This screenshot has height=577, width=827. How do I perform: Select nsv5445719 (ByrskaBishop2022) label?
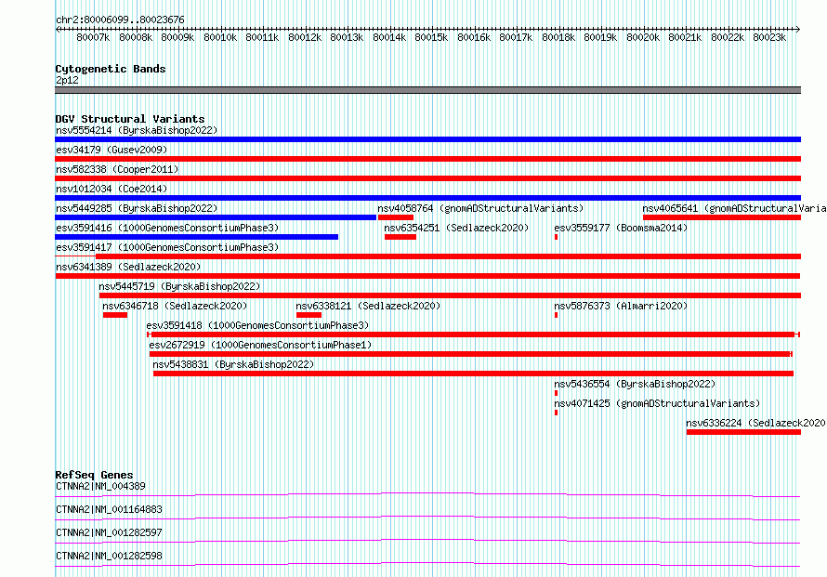(180, 286)
